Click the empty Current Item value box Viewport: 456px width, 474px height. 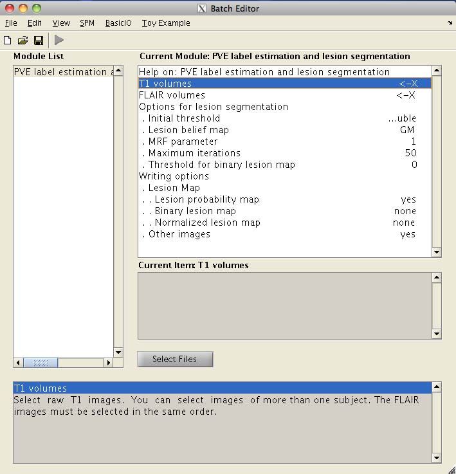click(285, 305)
